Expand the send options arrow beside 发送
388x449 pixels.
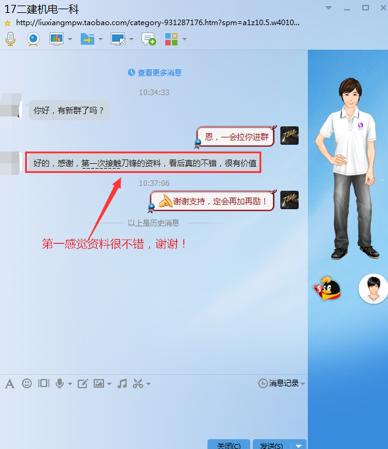tap(299, 445)
